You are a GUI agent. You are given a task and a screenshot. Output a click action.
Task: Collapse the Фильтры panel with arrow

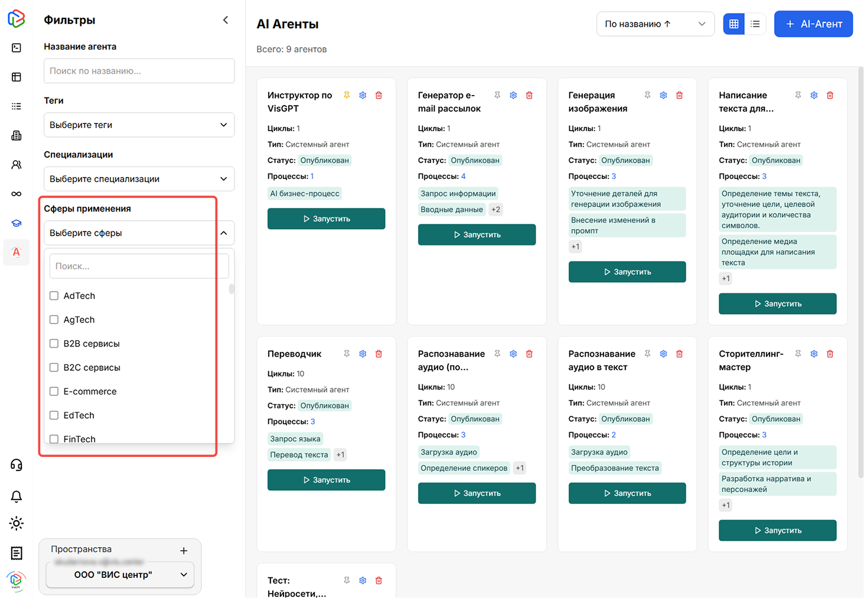[226, 20]
